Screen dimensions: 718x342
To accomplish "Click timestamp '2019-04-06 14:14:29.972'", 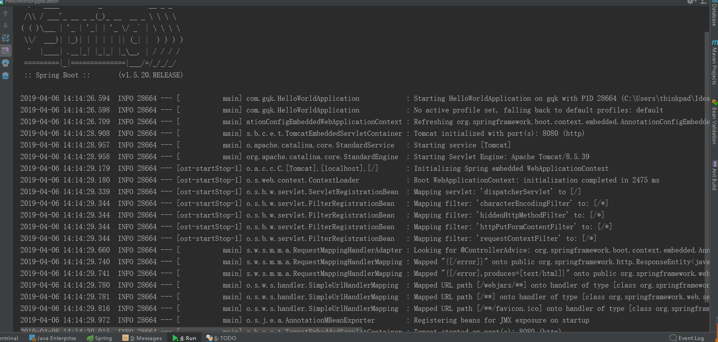I will coord(65,320).
